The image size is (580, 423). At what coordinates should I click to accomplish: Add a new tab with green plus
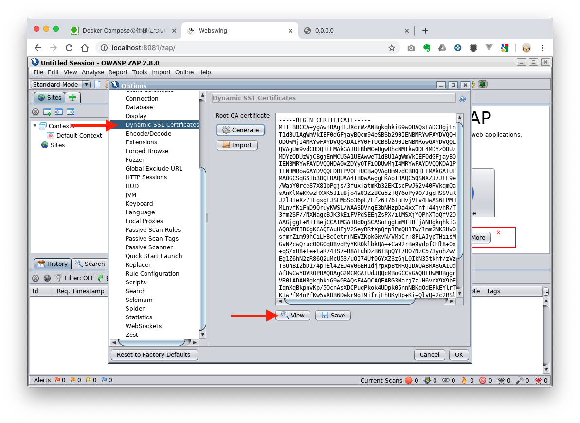click(x=72, y=98)
